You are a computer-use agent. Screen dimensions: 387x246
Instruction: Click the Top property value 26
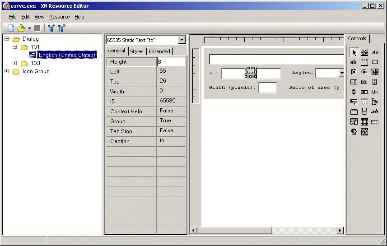[x=171, y=81]
